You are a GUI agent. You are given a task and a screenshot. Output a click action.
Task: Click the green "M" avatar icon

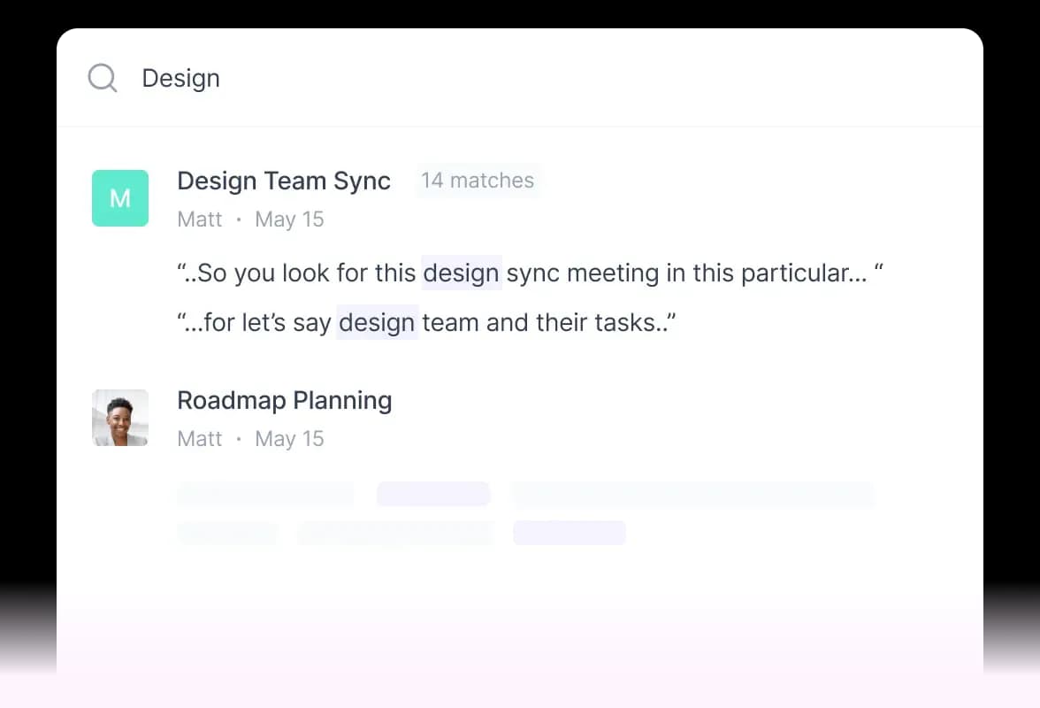pos(120,198)
